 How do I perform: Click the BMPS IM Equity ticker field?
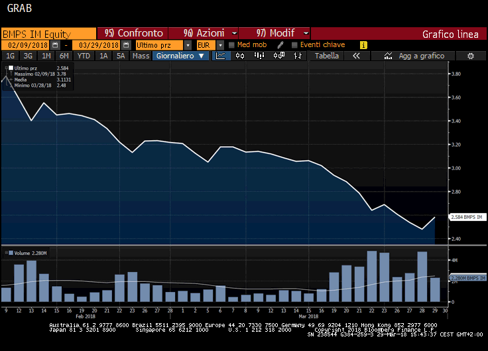[x=48, y=33]
